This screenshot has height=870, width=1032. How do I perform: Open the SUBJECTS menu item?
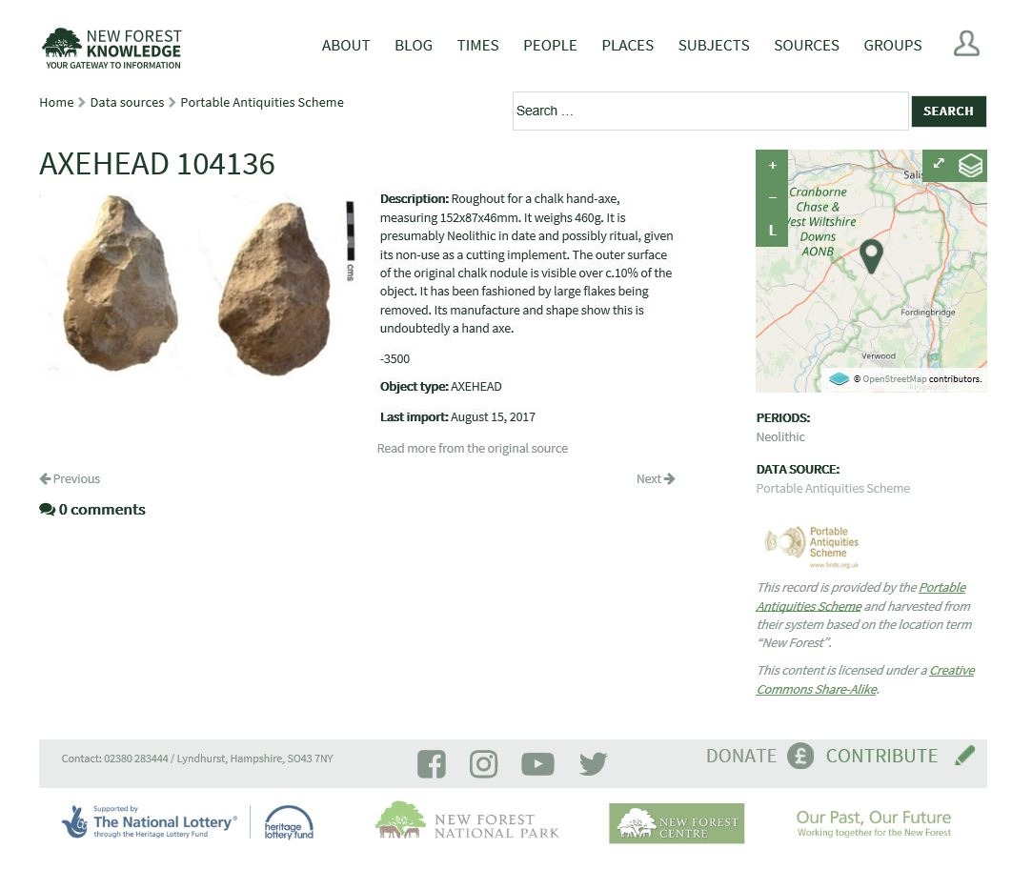tap(714, 46)
